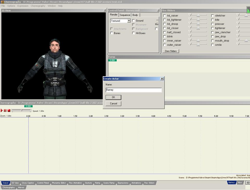Viewport: 250px width, 190px height.
Task: Select the Choreography bottom tab
Action: pyautogui.click(x=9, y=187)
